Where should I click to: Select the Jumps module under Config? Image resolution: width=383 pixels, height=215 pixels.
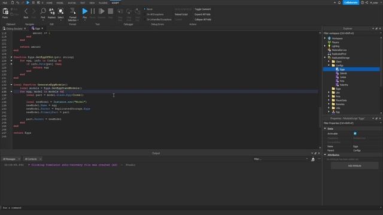tap(343, 77)
